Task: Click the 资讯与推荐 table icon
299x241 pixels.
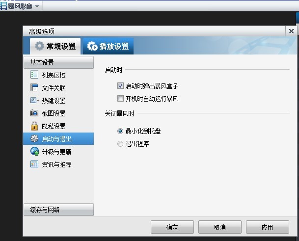Action: click(x=34, y=164)
